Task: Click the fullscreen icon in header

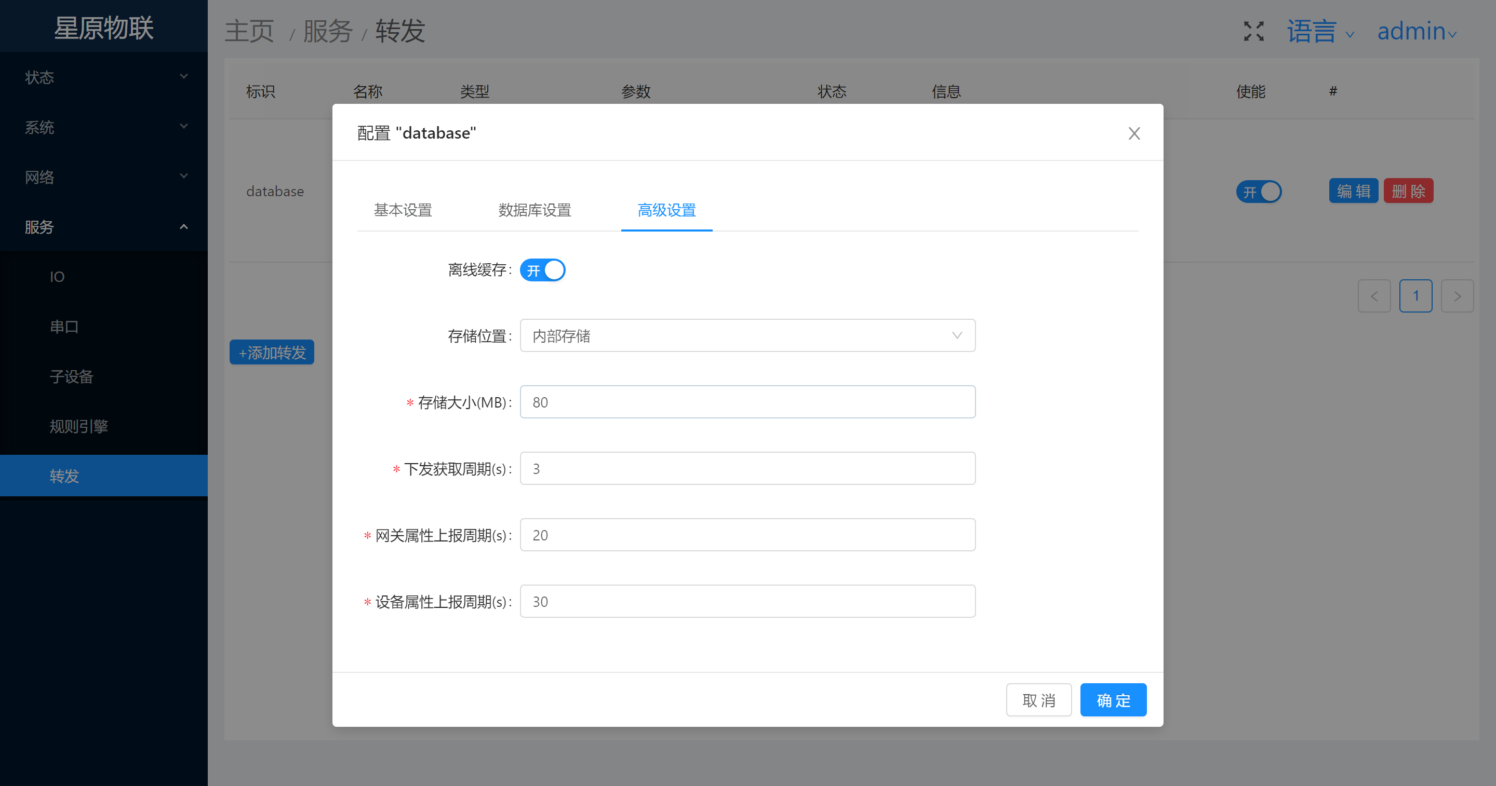Action: click(1253, 31)
